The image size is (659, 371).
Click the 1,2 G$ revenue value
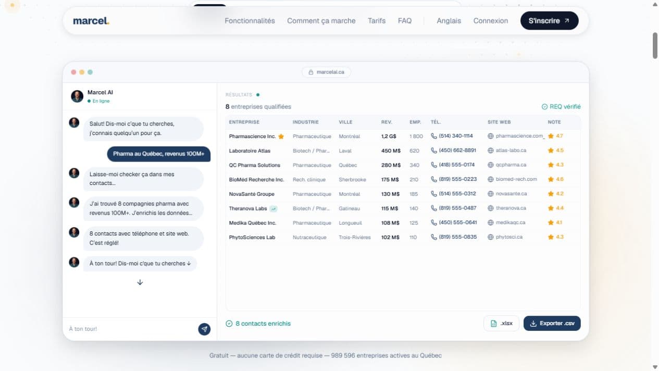(x=389, y=137)
